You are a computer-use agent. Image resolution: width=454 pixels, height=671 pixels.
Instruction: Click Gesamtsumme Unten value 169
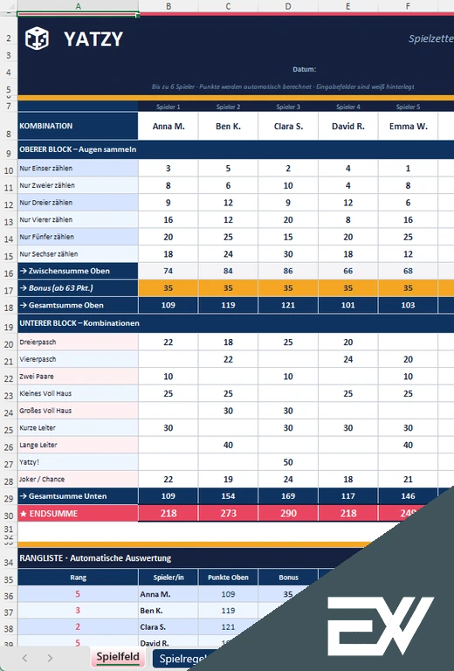click(x=288, y=496)
